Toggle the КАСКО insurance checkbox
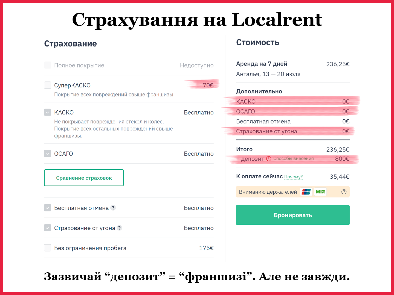The width and height of the screenshot is (394, 295). (x=48, y=112)
